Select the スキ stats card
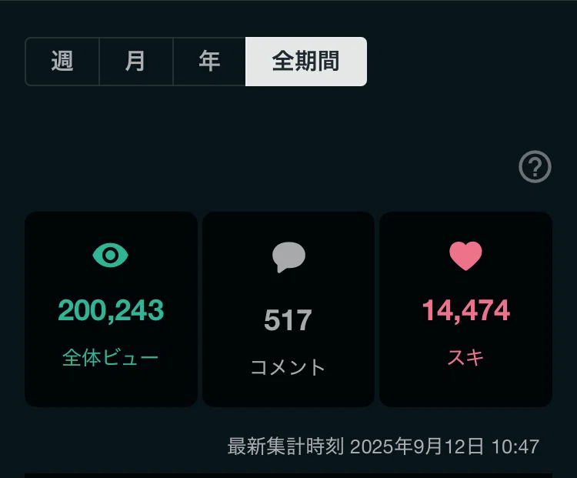577x478 pixels. 466,309
